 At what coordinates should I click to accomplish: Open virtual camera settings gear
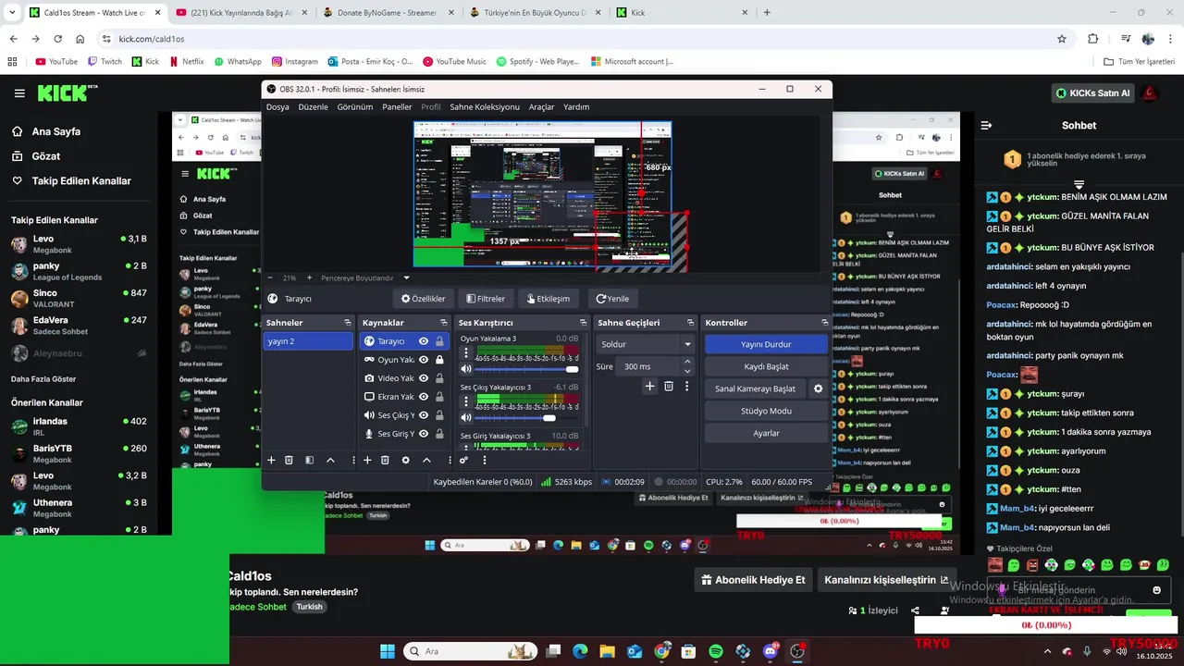[818, 388]
